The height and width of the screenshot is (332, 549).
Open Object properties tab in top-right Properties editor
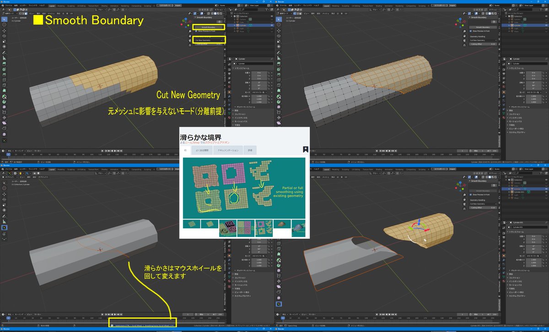(x=504, y=92)
